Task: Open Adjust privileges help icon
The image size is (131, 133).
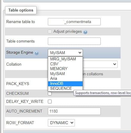Action: coord(85,32)
